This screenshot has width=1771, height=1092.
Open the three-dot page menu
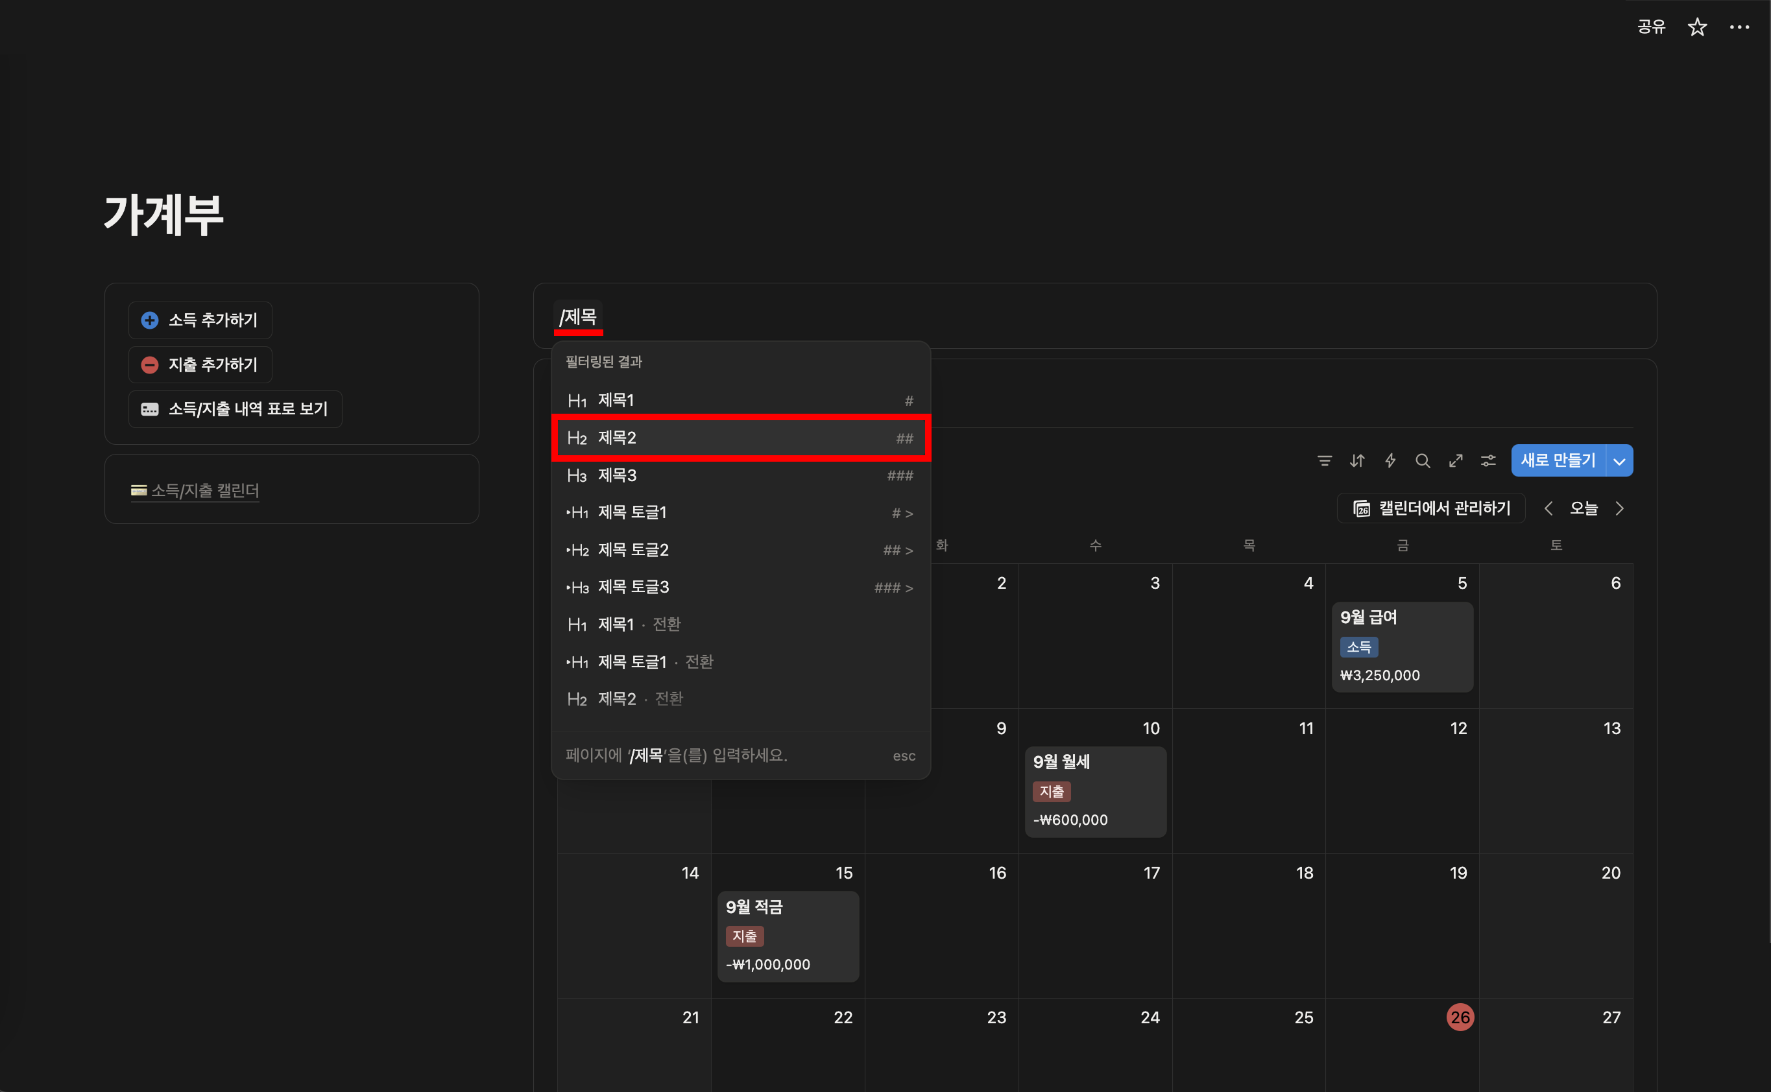(1739, 27)
